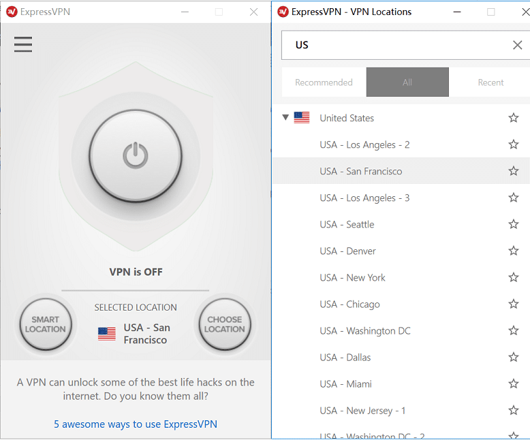Select USA - New Jersey - 1
The image size is (530, 440).
[401, 411]
